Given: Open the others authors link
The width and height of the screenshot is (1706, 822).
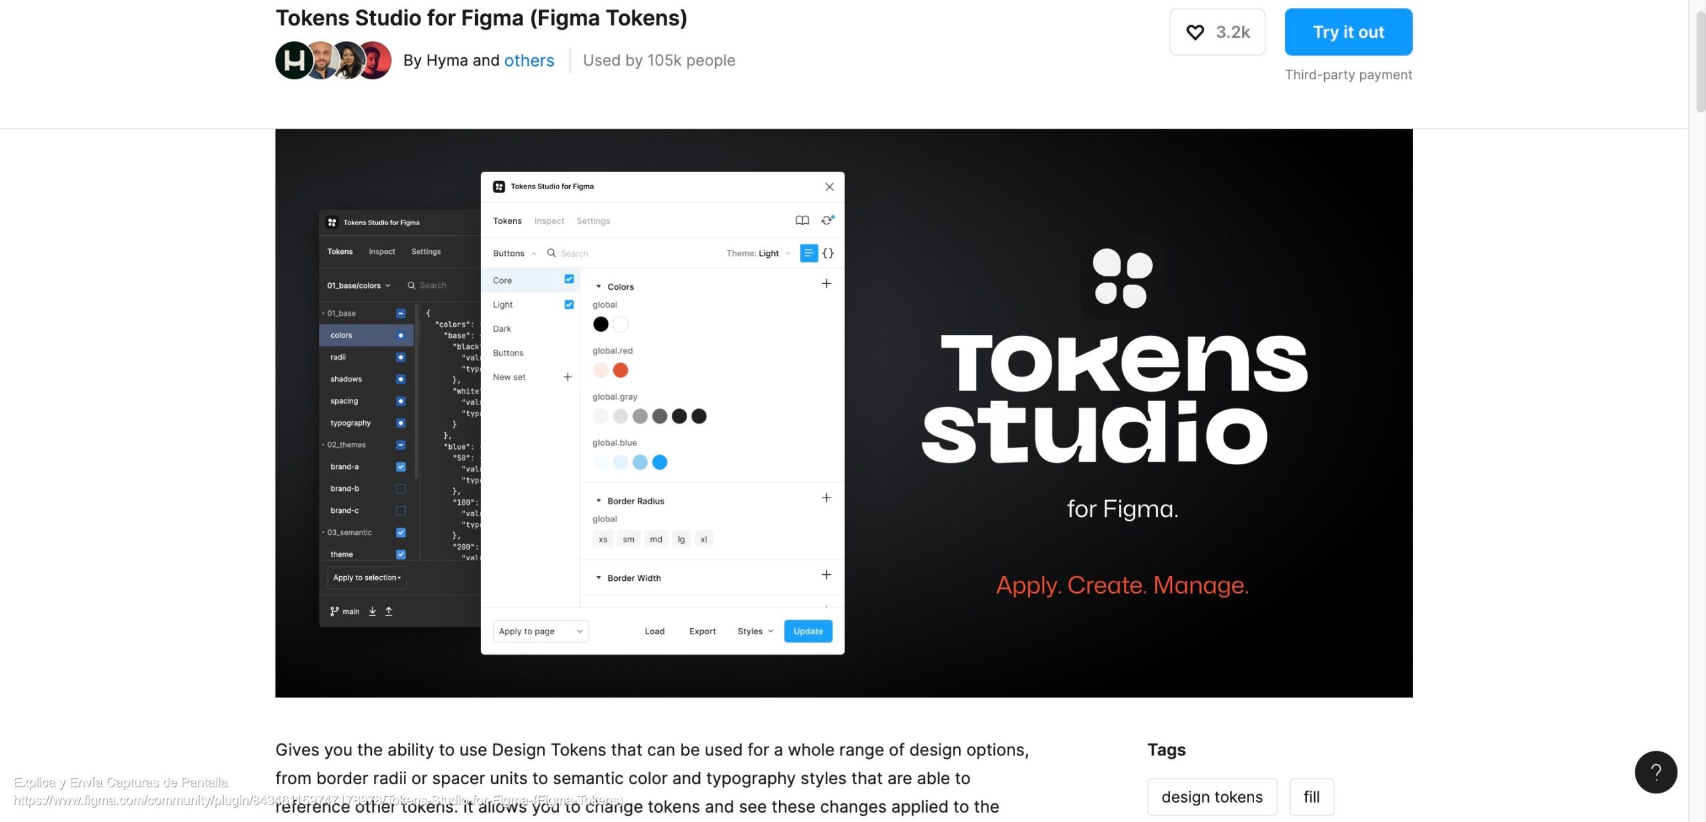Looking at the screenshot, I should coord(529,61).
